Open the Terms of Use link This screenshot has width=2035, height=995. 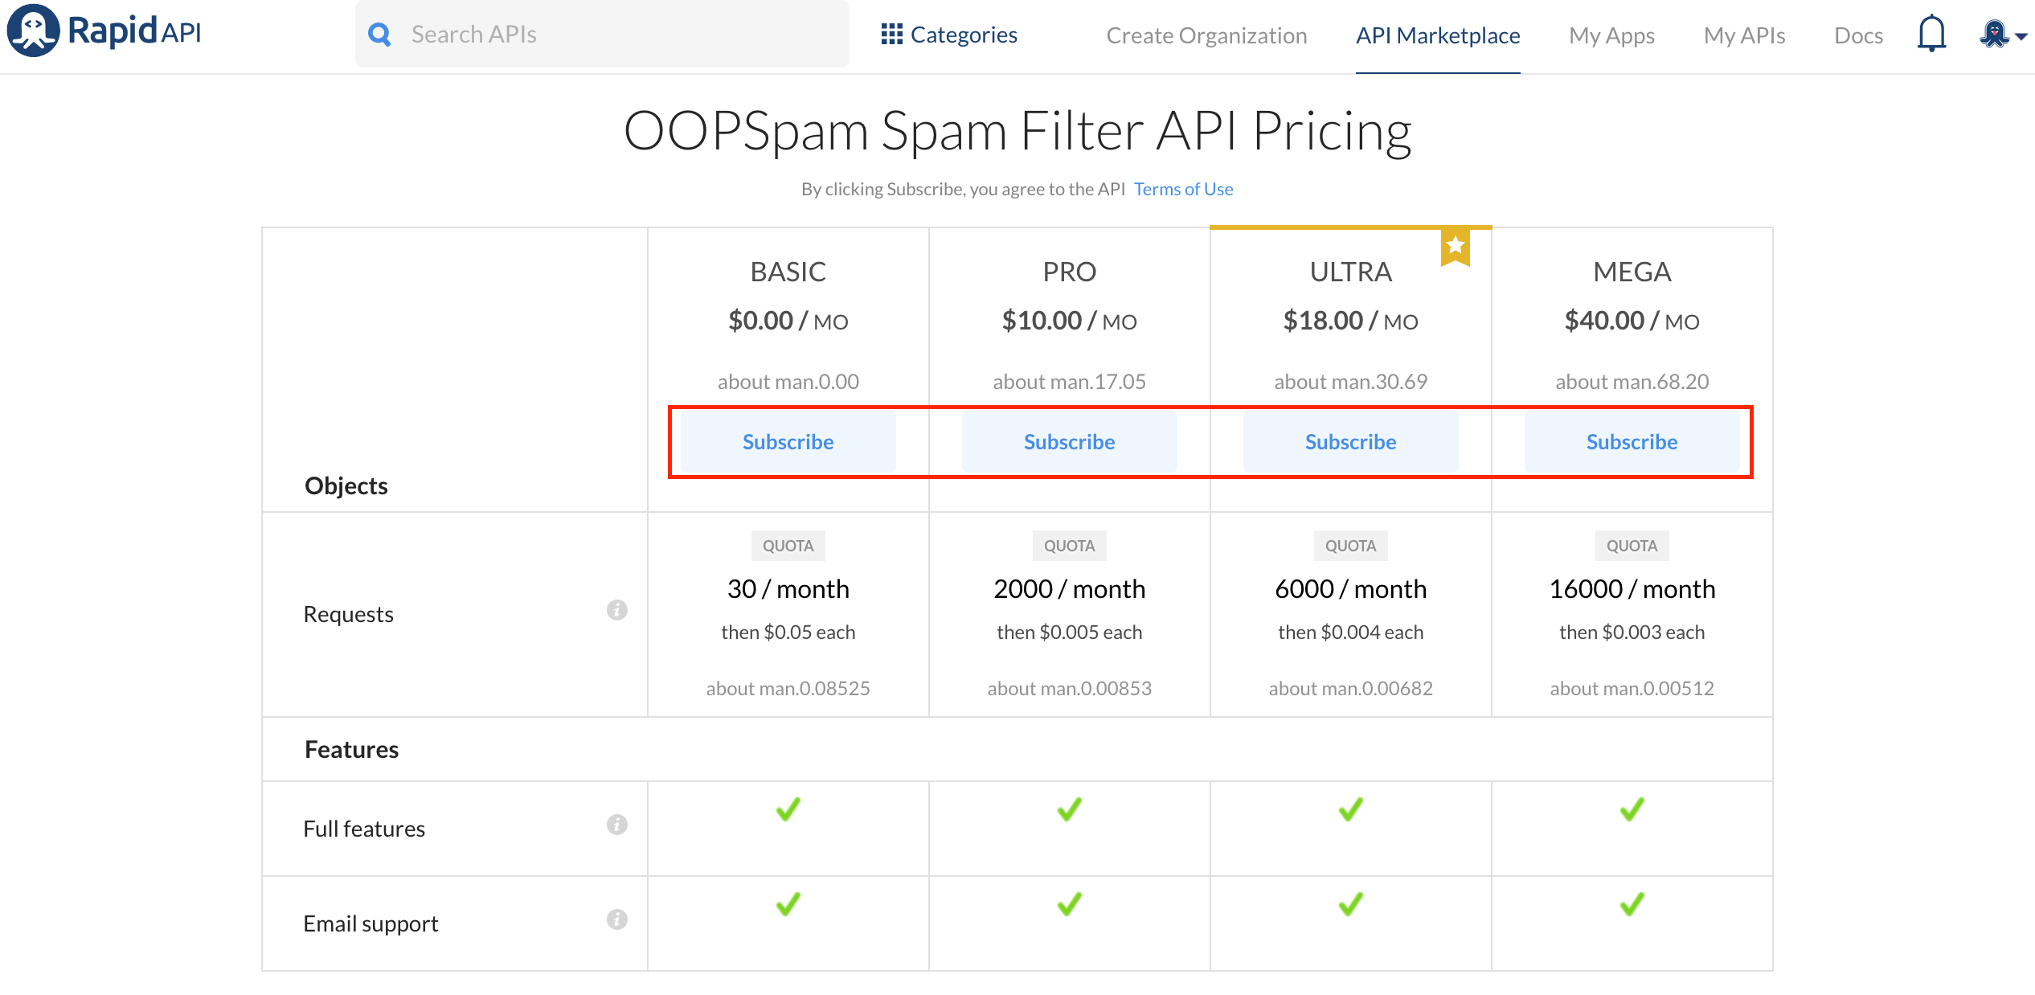click(x=1183, y=188)
